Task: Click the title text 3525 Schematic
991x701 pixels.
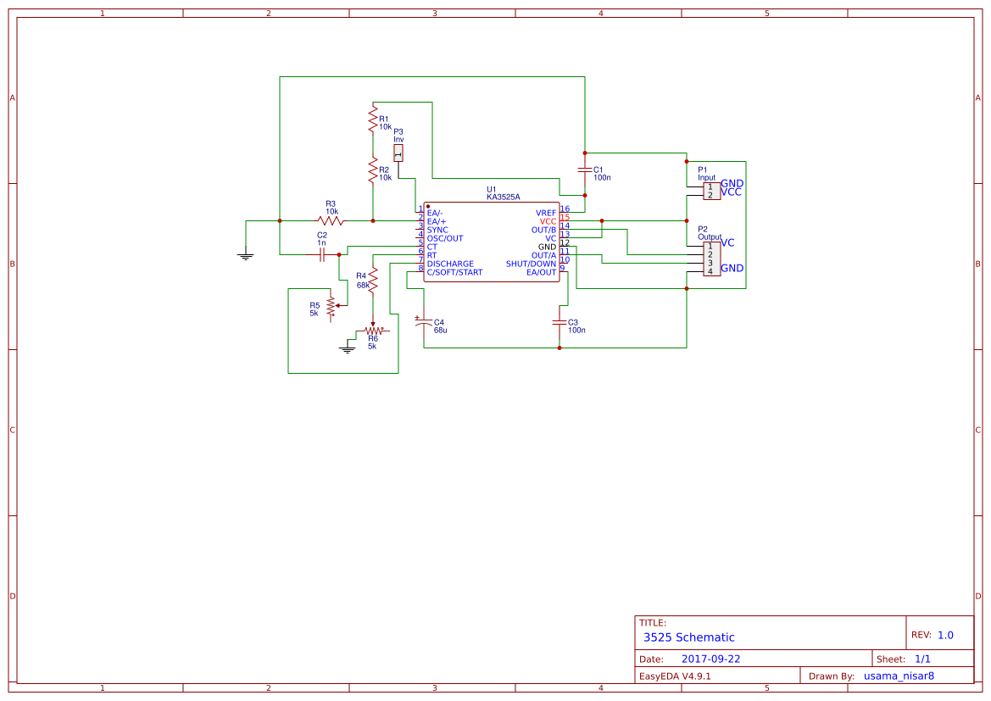Action: 689,637
